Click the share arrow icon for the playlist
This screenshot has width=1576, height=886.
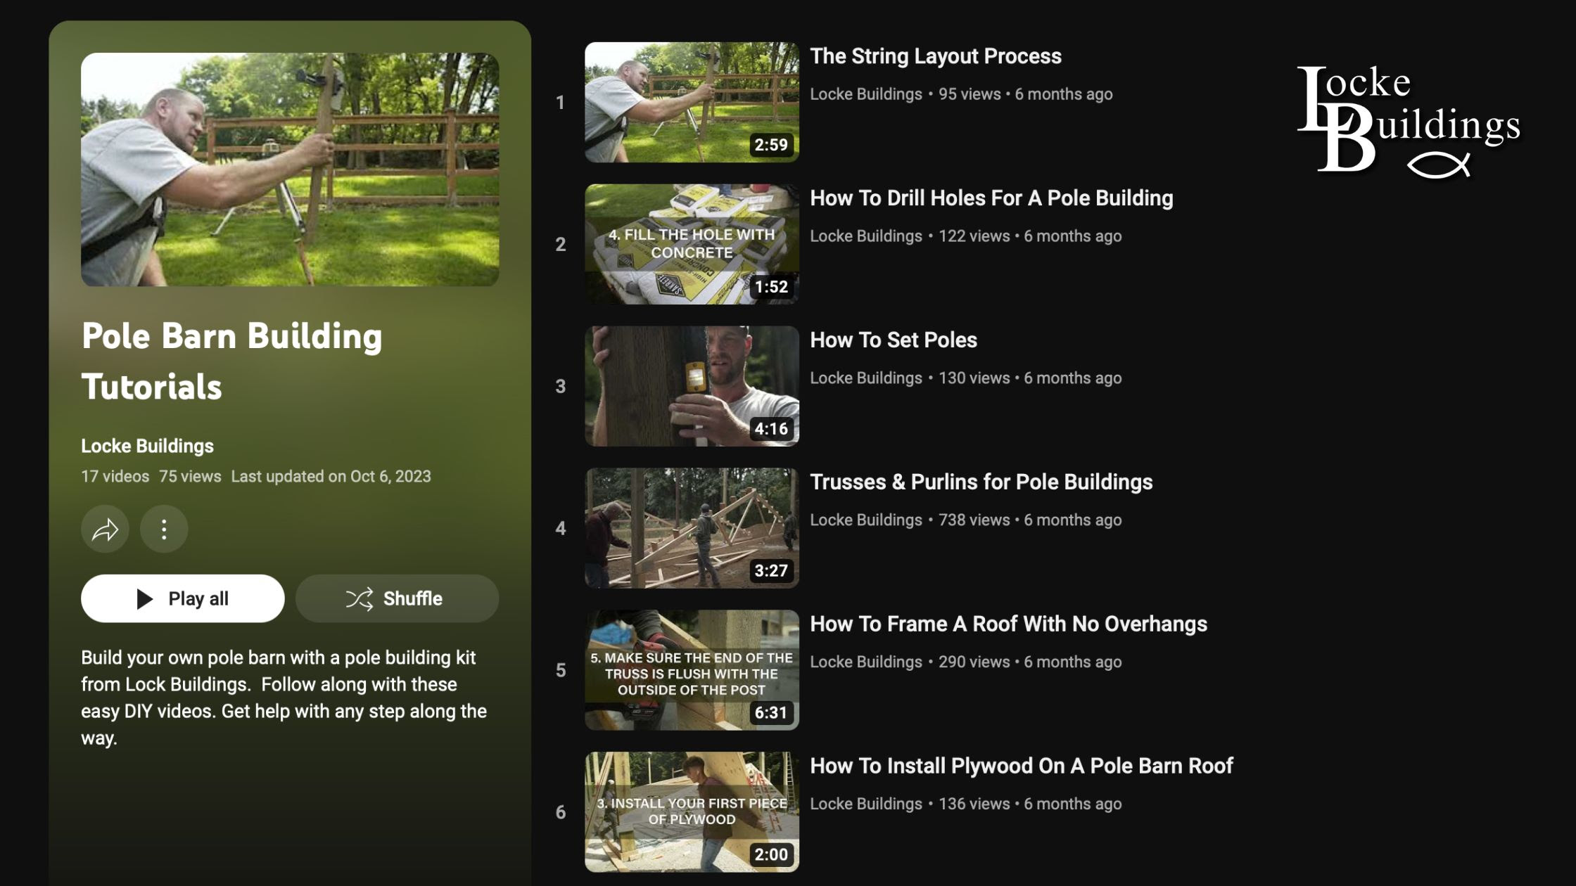point(105,529)
